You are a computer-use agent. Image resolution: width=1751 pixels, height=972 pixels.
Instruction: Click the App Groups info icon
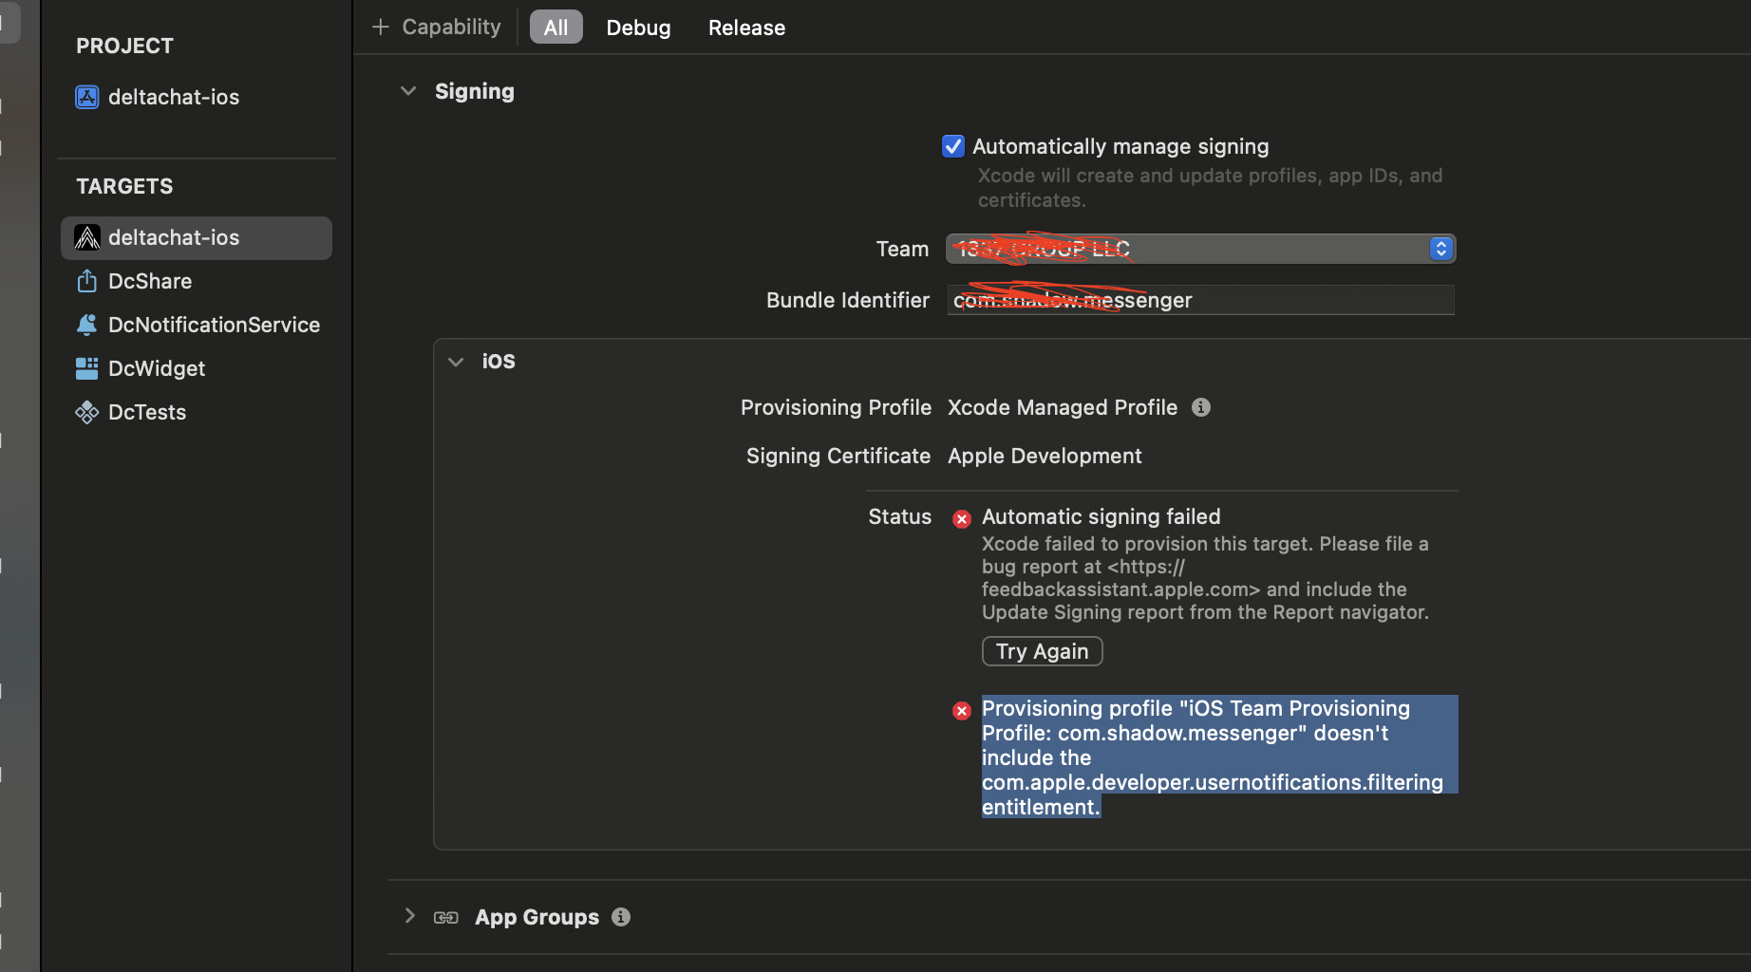621,917
